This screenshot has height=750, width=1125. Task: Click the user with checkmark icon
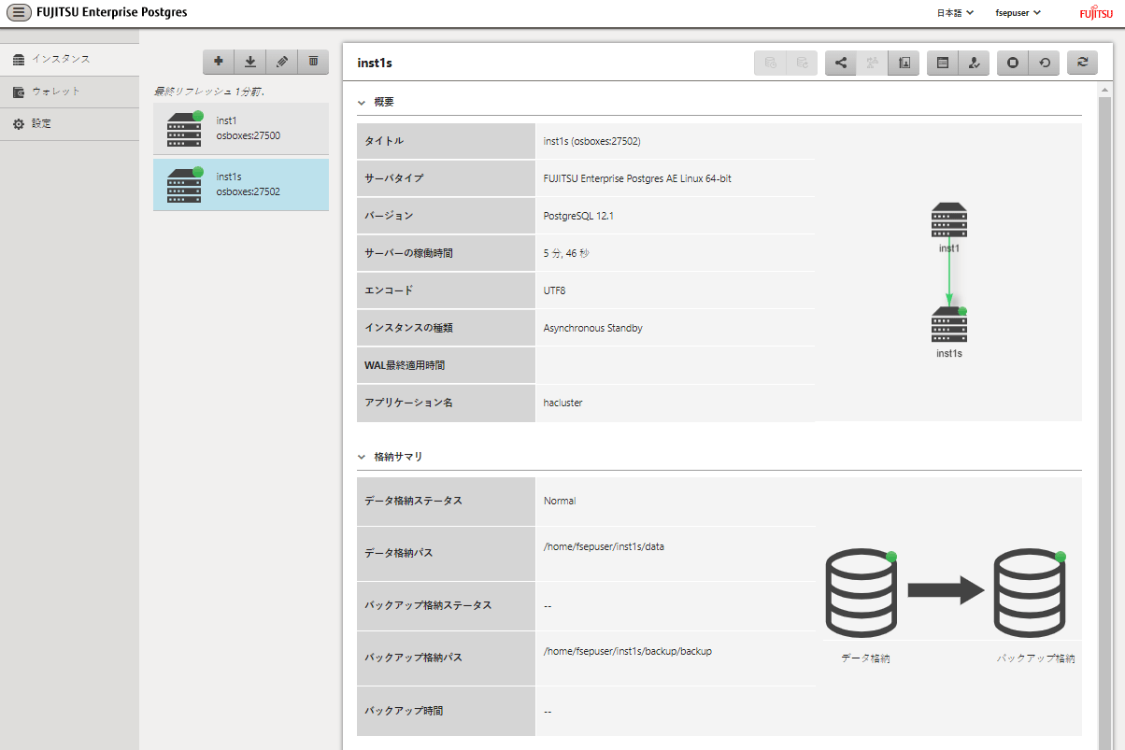point(974,63)
